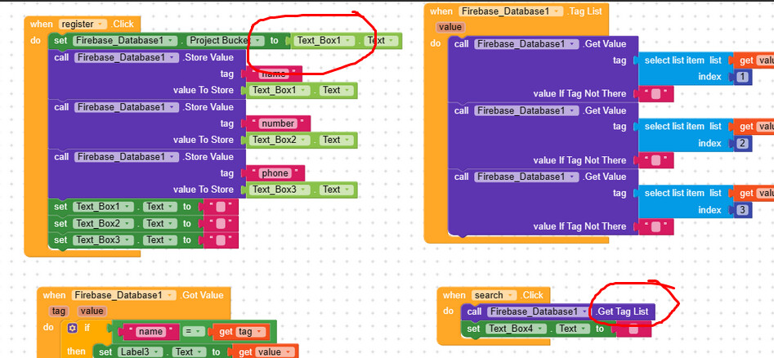Open Firebase_Database1 dropdown in Get Value call with index 2

pyautogui.click(x=526, y=110)
